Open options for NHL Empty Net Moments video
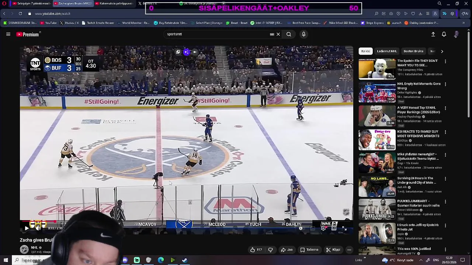The width and height of the screenshot is (472, 265). (x=445, y=84)
